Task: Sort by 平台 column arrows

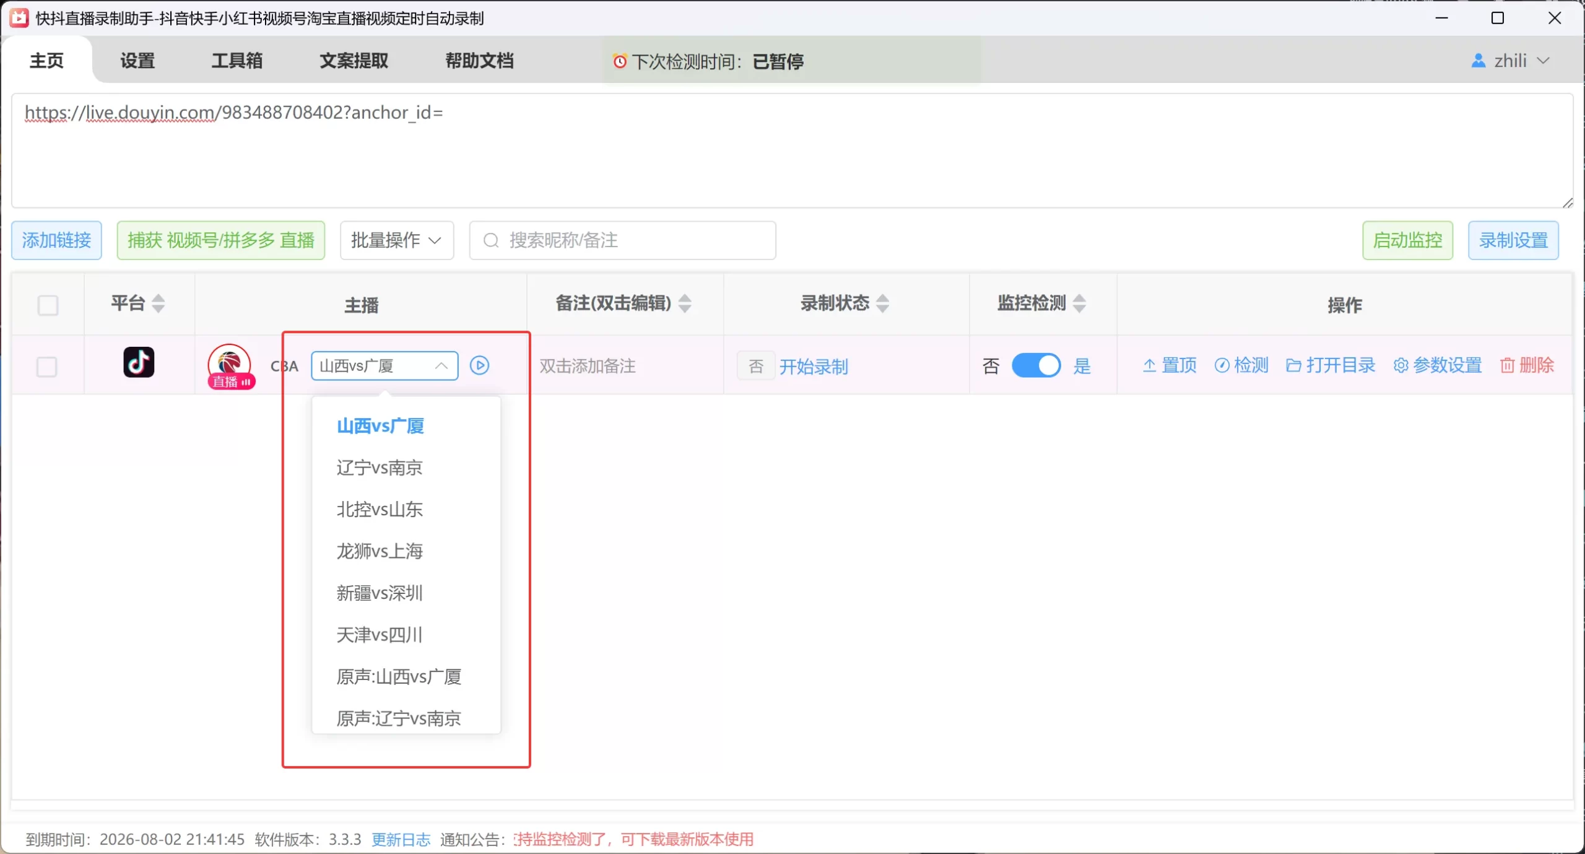Action: click(x=158, y=303)
